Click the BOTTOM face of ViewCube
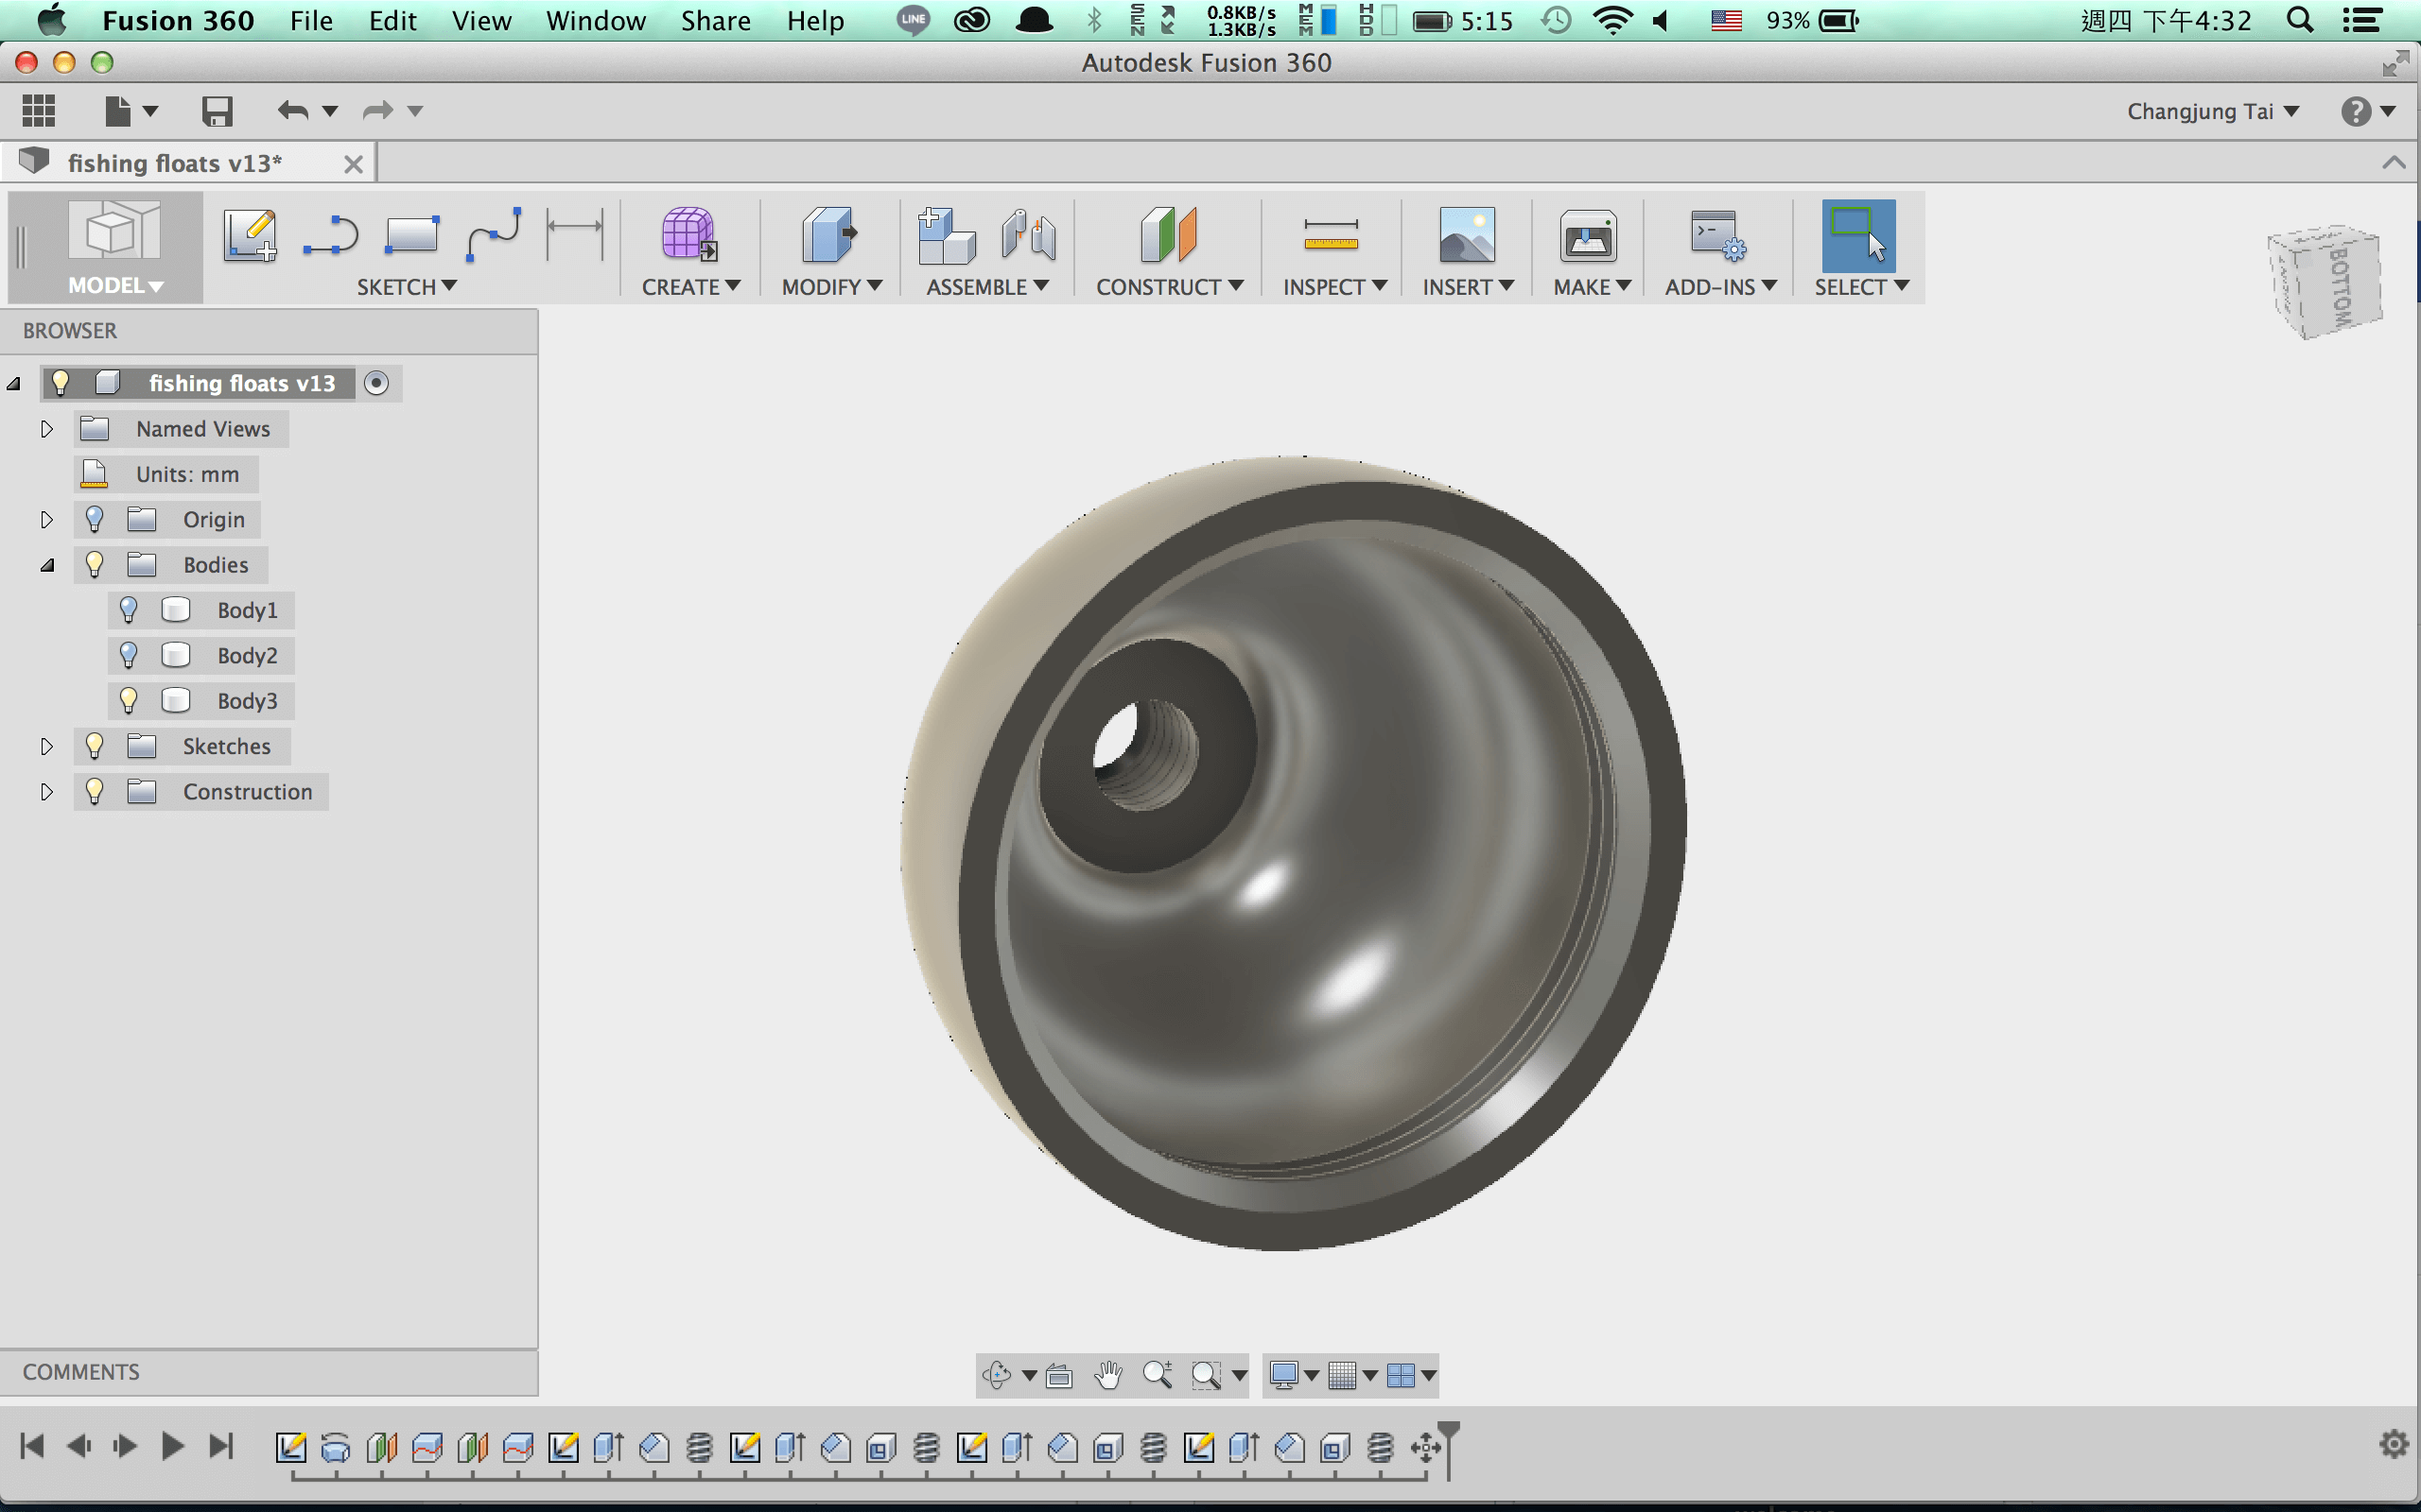 click(x=2340, y=288)
